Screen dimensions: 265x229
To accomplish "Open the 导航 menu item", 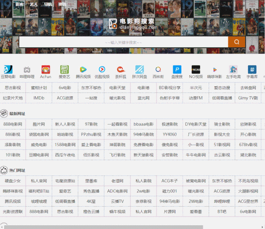I will coord(48,5).
